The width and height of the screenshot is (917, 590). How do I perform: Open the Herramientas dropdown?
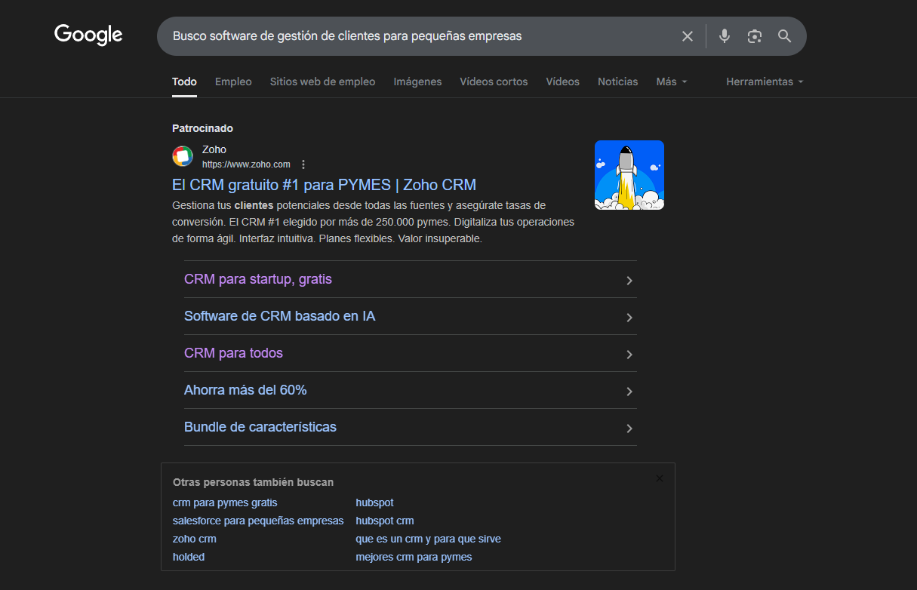765,81
